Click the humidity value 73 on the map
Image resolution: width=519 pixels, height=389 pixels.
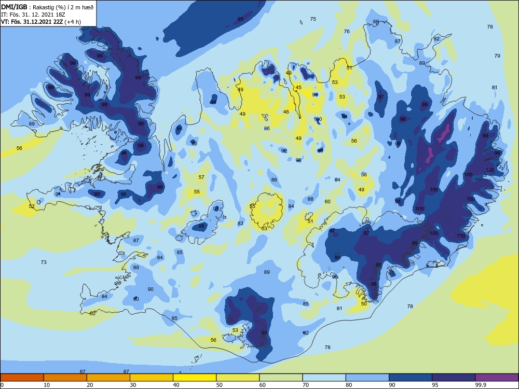coord(44,262)
